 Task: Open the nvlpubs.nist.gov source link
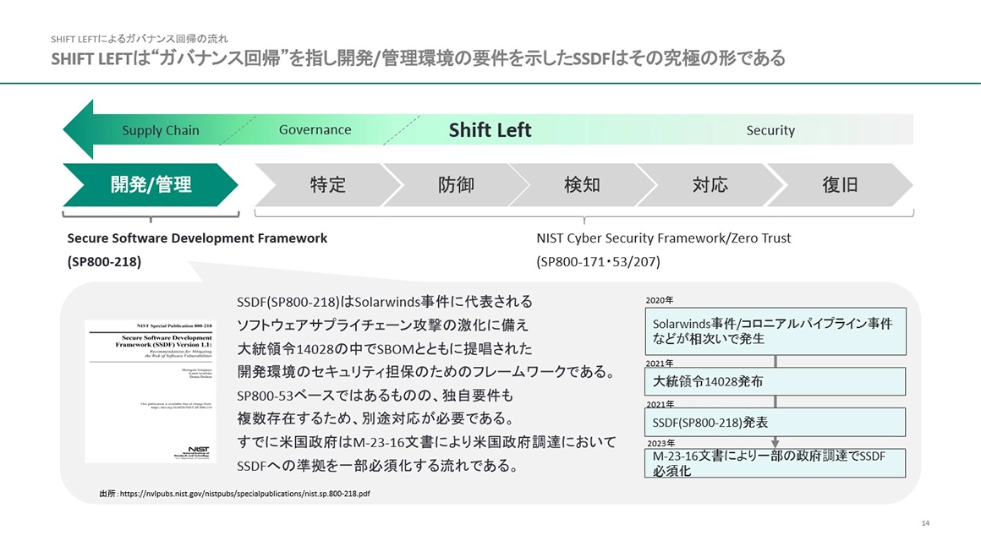point(244,493)
